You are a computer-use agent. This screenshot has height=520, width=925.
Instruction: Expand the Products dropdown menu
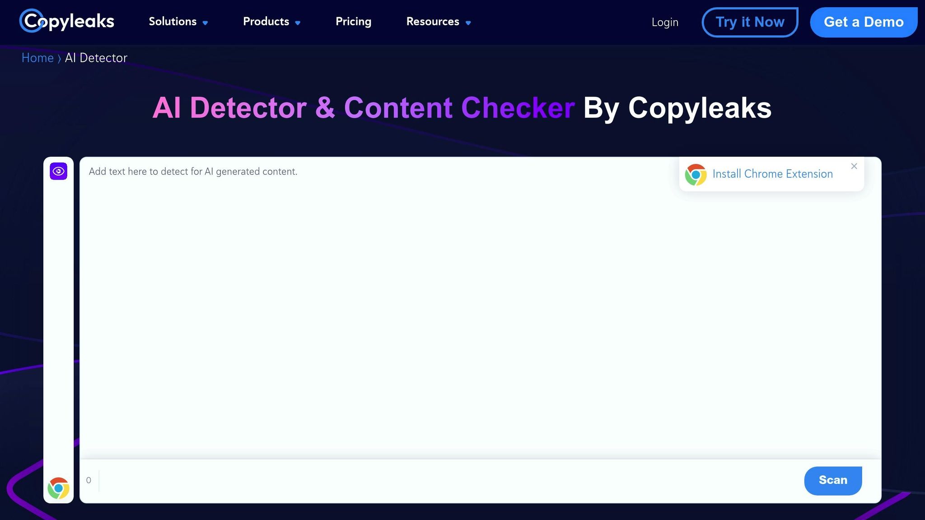271,22
